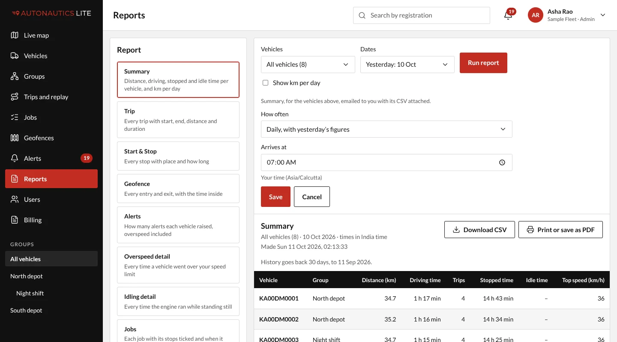Open the Vehicles dropdown showing All vehicles (8)
The height and width of the screenshot is (342, 617).
click(308, 65)
